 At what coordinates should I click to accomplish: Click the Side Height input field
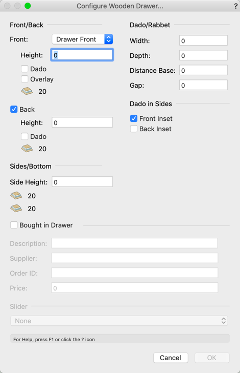pyautogui.click(x=82, y=182)
